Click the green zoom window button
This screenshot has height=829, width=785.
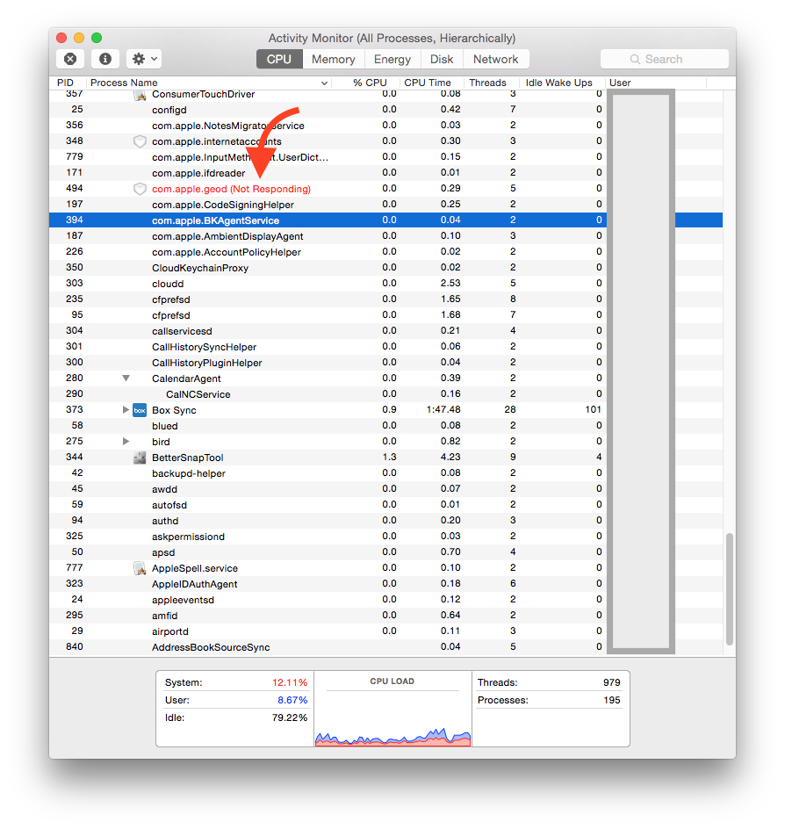click(x=97, y=38)
